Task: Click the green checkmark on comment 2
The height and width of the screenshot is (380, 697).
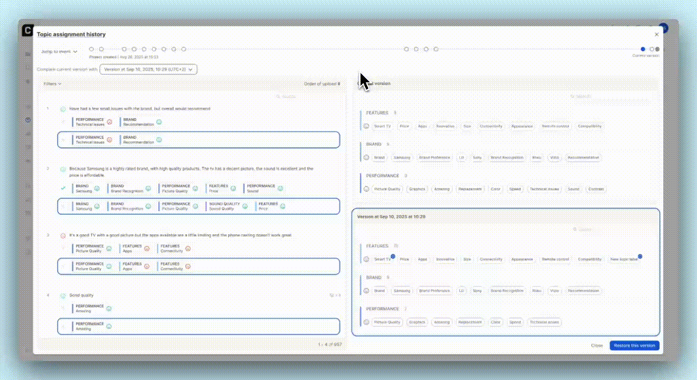Action: click(63, 188)
